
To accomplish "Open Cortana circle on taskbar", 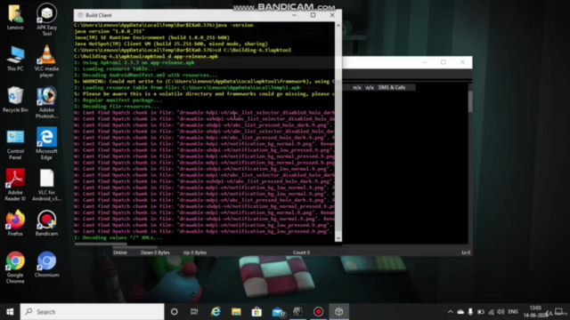I will [175, 312].
